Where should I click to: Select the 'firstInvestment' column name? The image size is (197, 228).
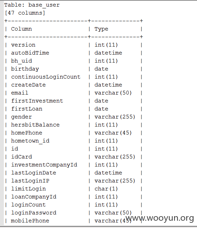pos(37,101)
